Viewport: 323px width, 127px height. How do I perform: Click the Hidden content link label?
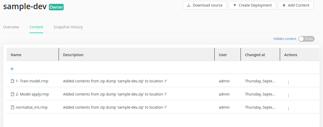point(285,39)
